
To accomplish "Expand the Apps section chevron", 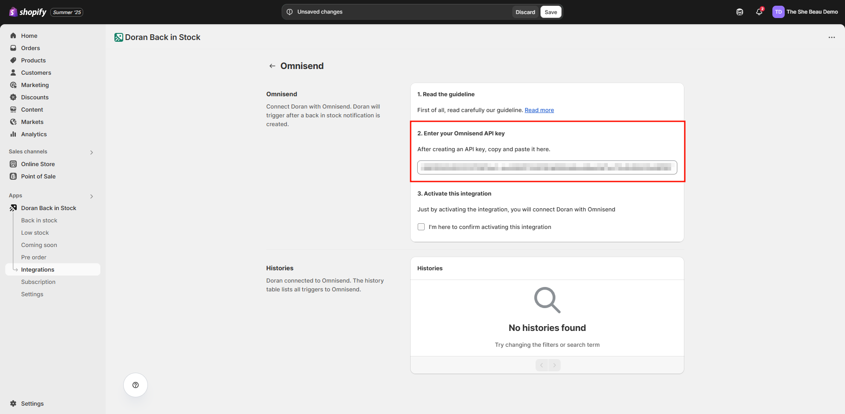I will click(x=92, y=196).
